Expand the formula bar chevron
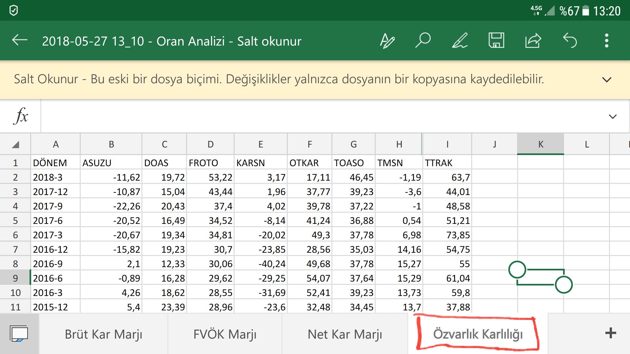Viewport: 630px width, 354px height. point(613,117)
